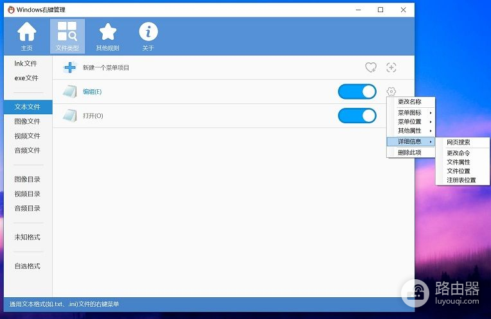Click 新建一个菜单项目 text
Image resolution: width=491 pixels, height=319 pixels.
pyautogui.click(x=106, y=67)
